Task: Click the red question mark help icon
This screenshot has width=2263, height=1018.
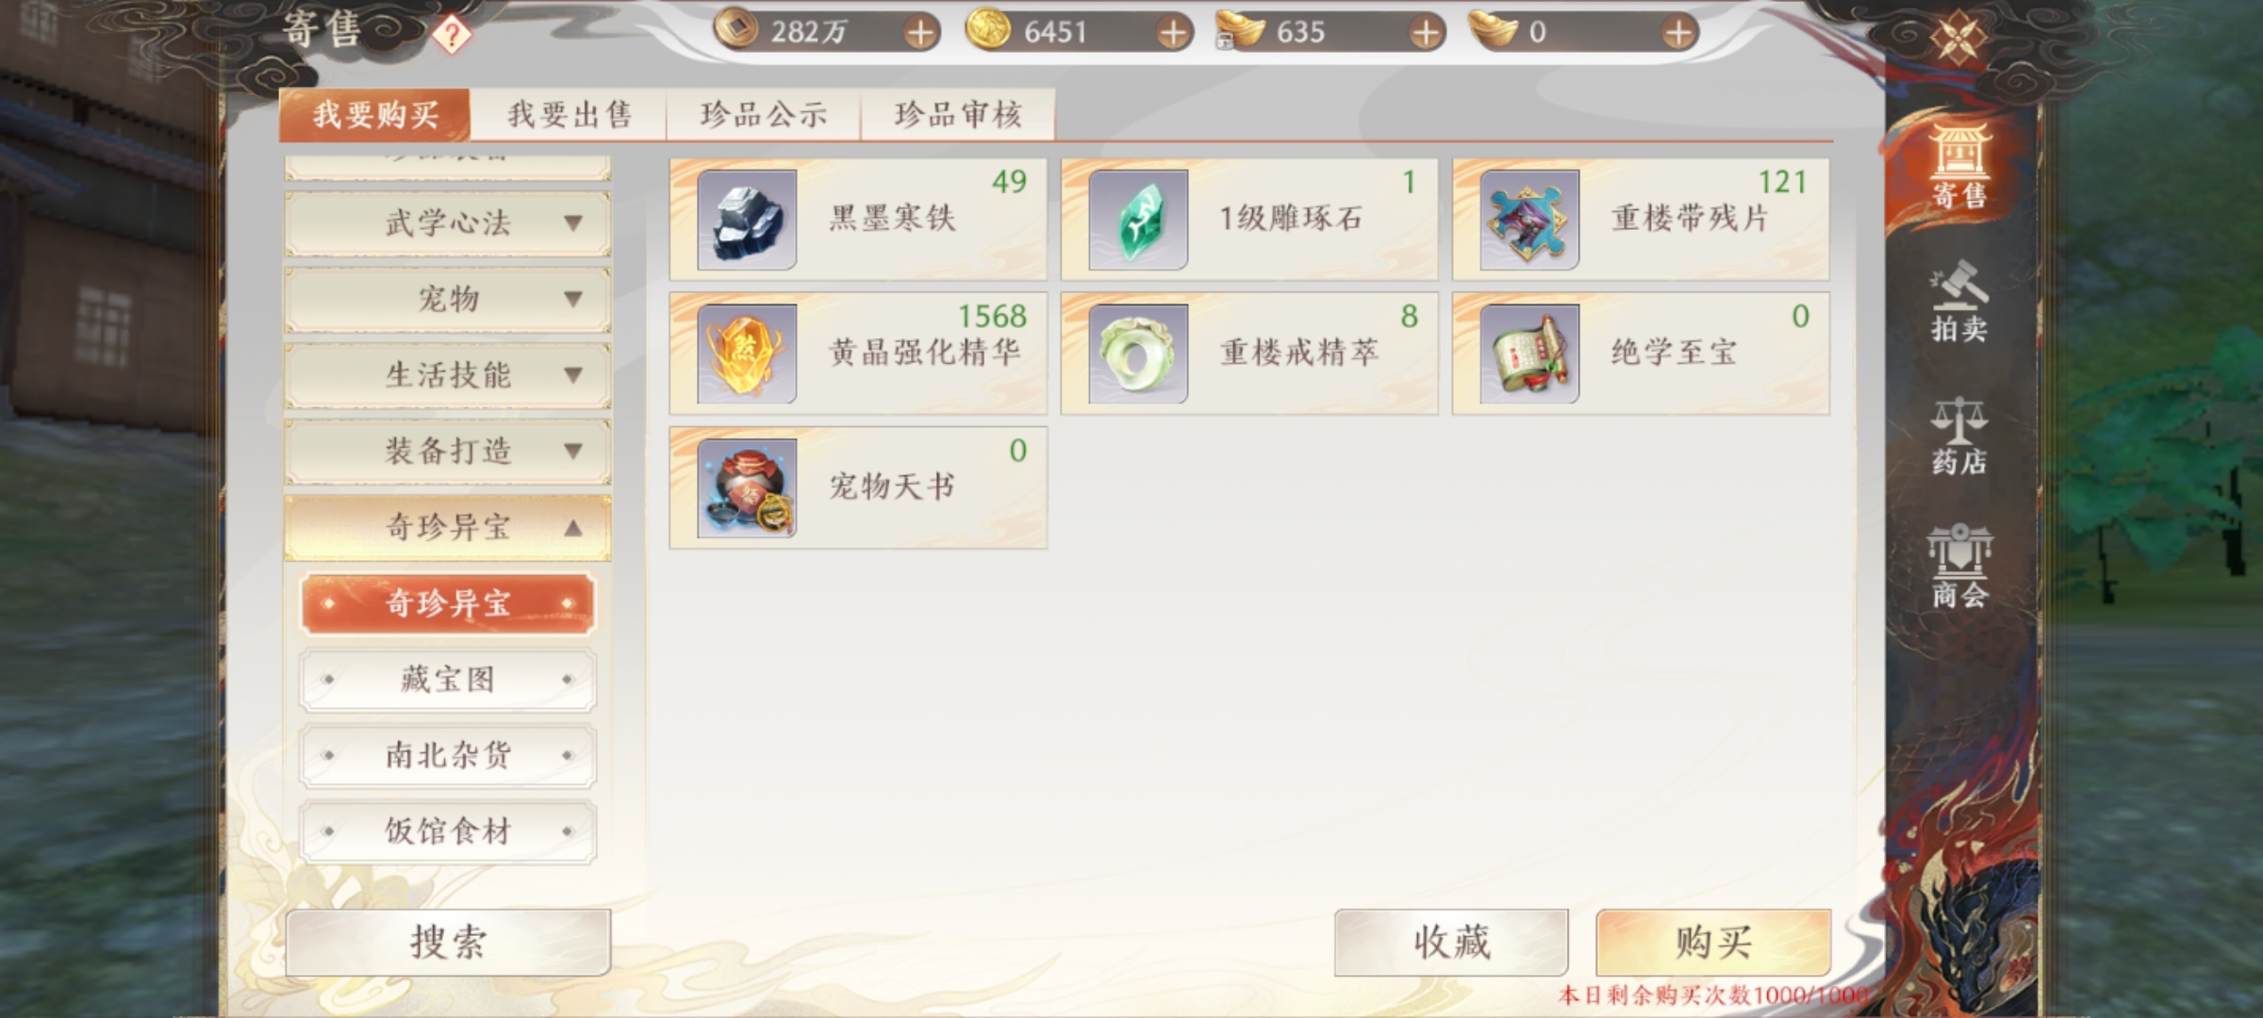Action: click(x=452, y=35)
